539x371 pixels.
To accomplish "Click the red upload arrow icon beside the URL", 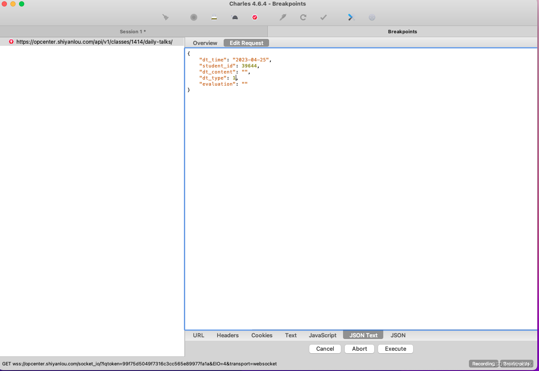I will pyautogui.click(x=11, y=42).
